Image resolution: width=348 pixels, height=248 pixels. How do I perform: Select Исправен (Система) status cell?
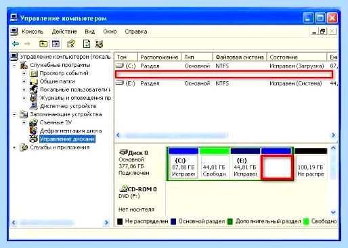point(296,83)
